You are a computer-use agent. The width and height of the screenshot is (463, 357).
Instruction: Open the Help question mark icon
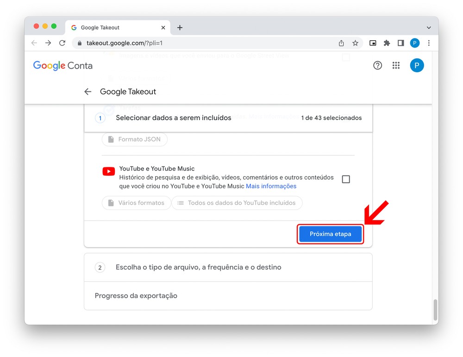pos(378,65)
